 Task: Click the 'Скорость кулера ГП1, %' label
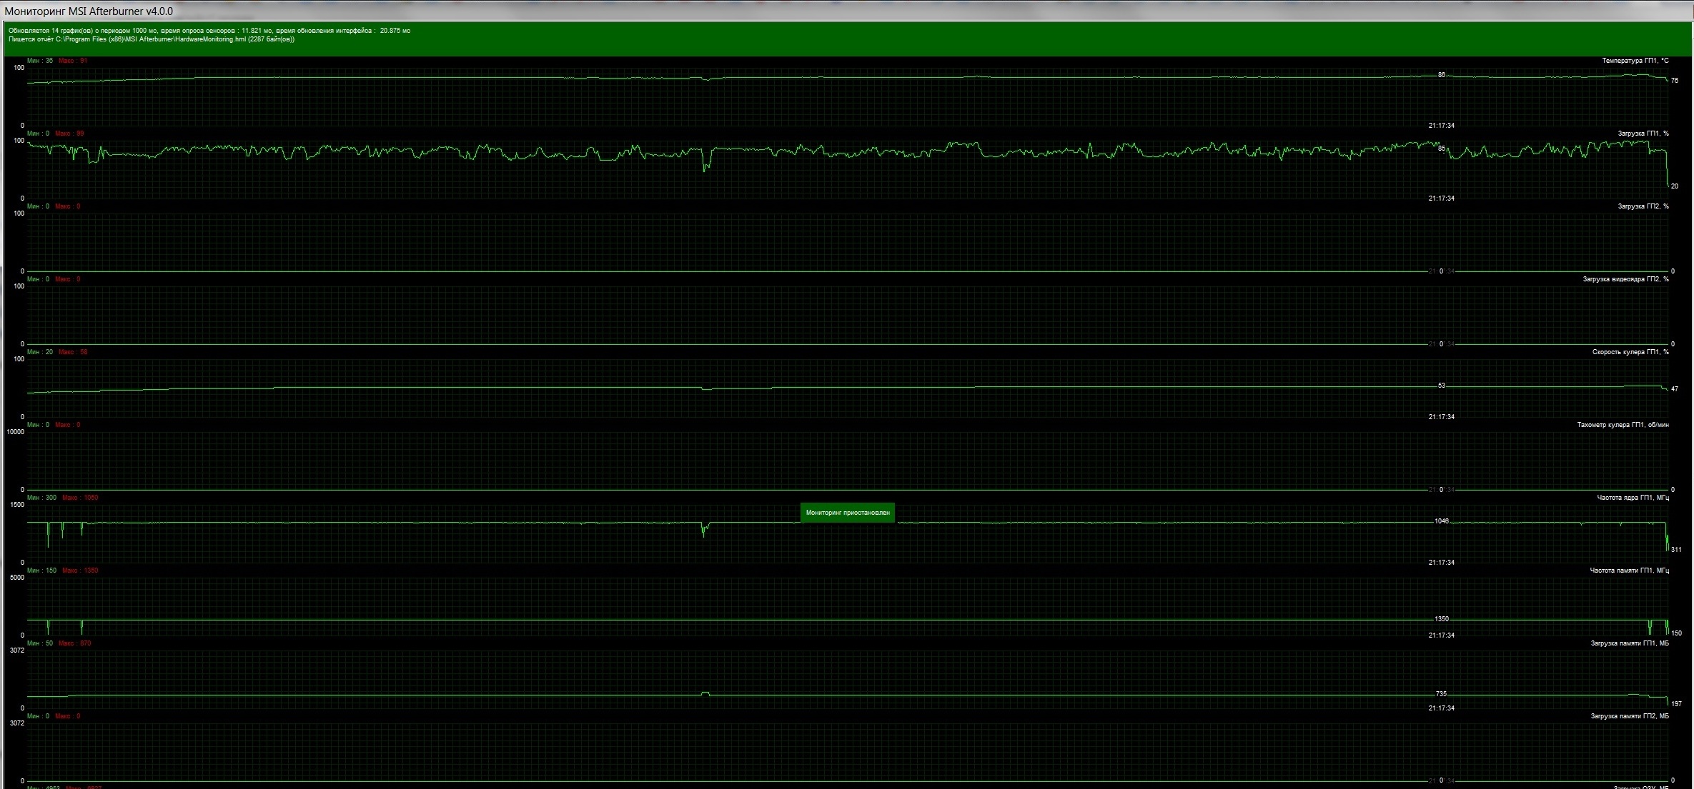(x=1630, y=352)
